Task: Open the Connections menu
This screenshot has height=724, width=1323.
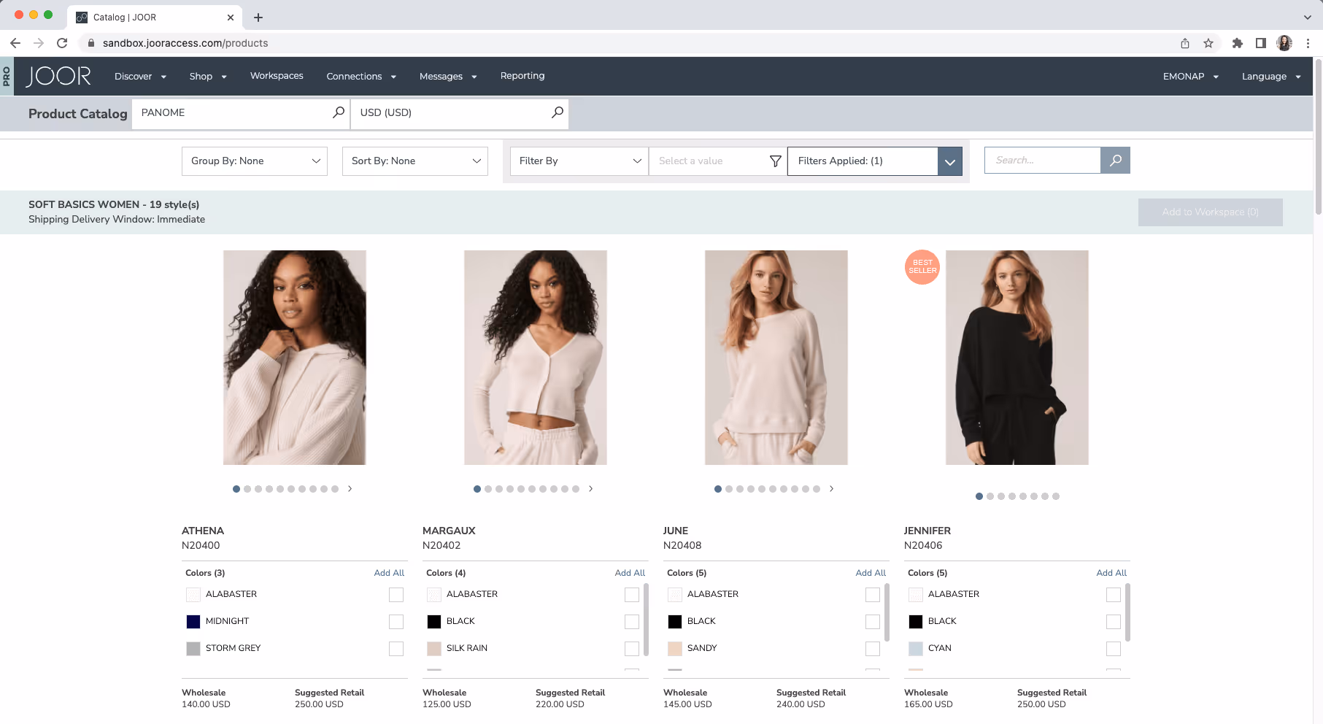Action: coord(361,76)
